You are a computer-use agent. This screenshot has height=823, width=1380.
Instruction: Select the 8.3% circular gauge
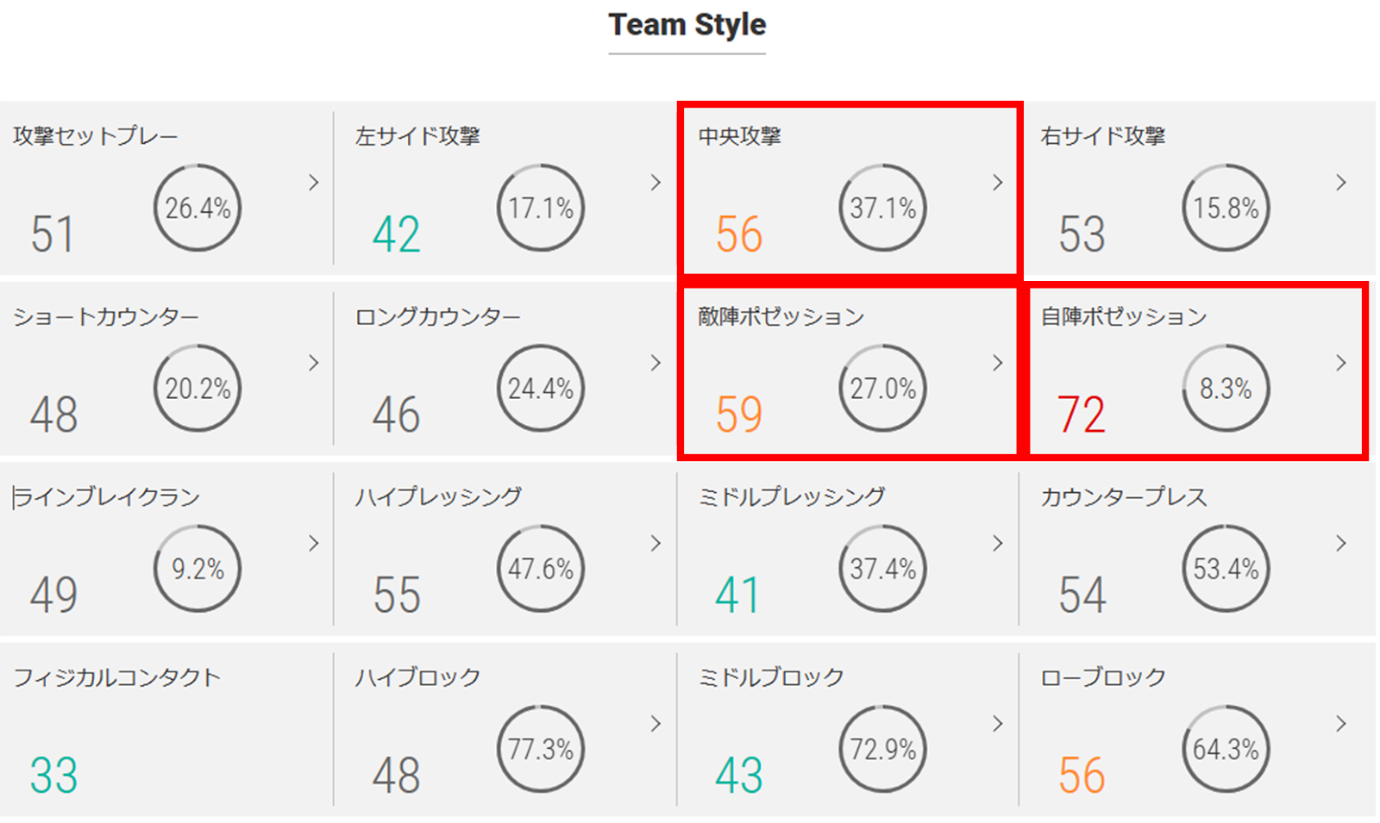(1226, 389)
